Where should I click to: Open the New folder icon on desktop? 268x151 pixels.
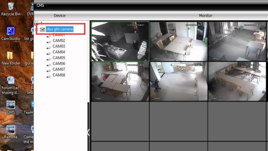click(x=11, y=58)
